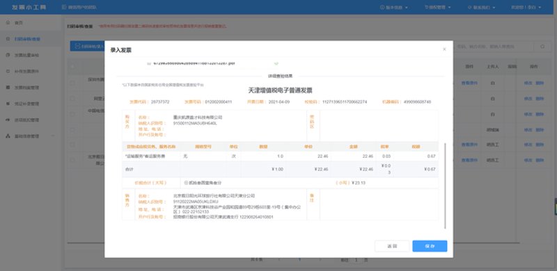Click pagination page number 1

coord(300,260)
